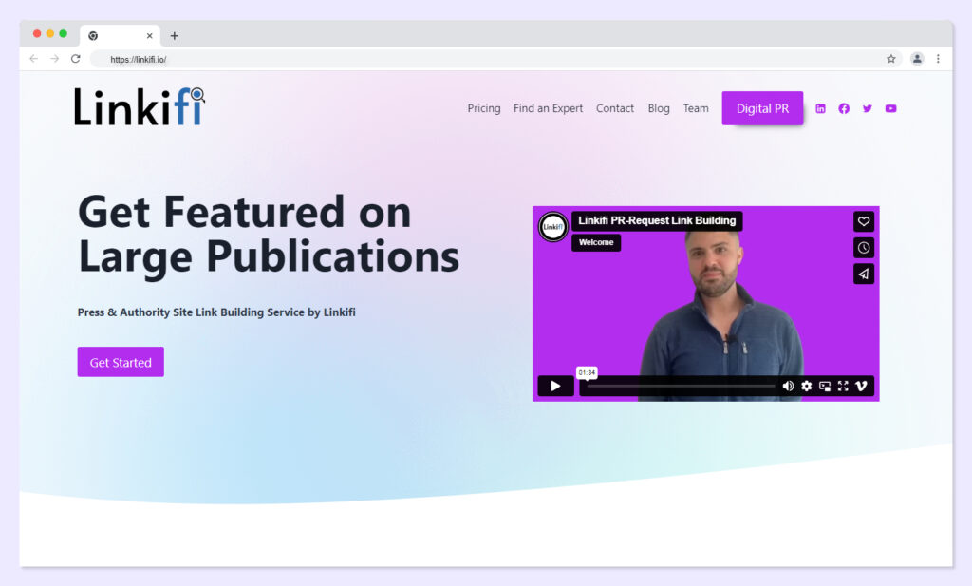Click the 01:34 video duration label
The height and width of the screenshot is (586, 972).
(587, 372)
